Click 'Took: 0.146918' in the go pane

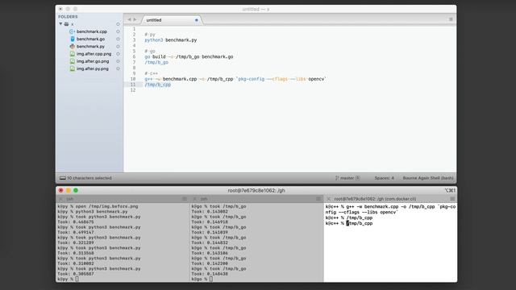(x=210, y=222)
